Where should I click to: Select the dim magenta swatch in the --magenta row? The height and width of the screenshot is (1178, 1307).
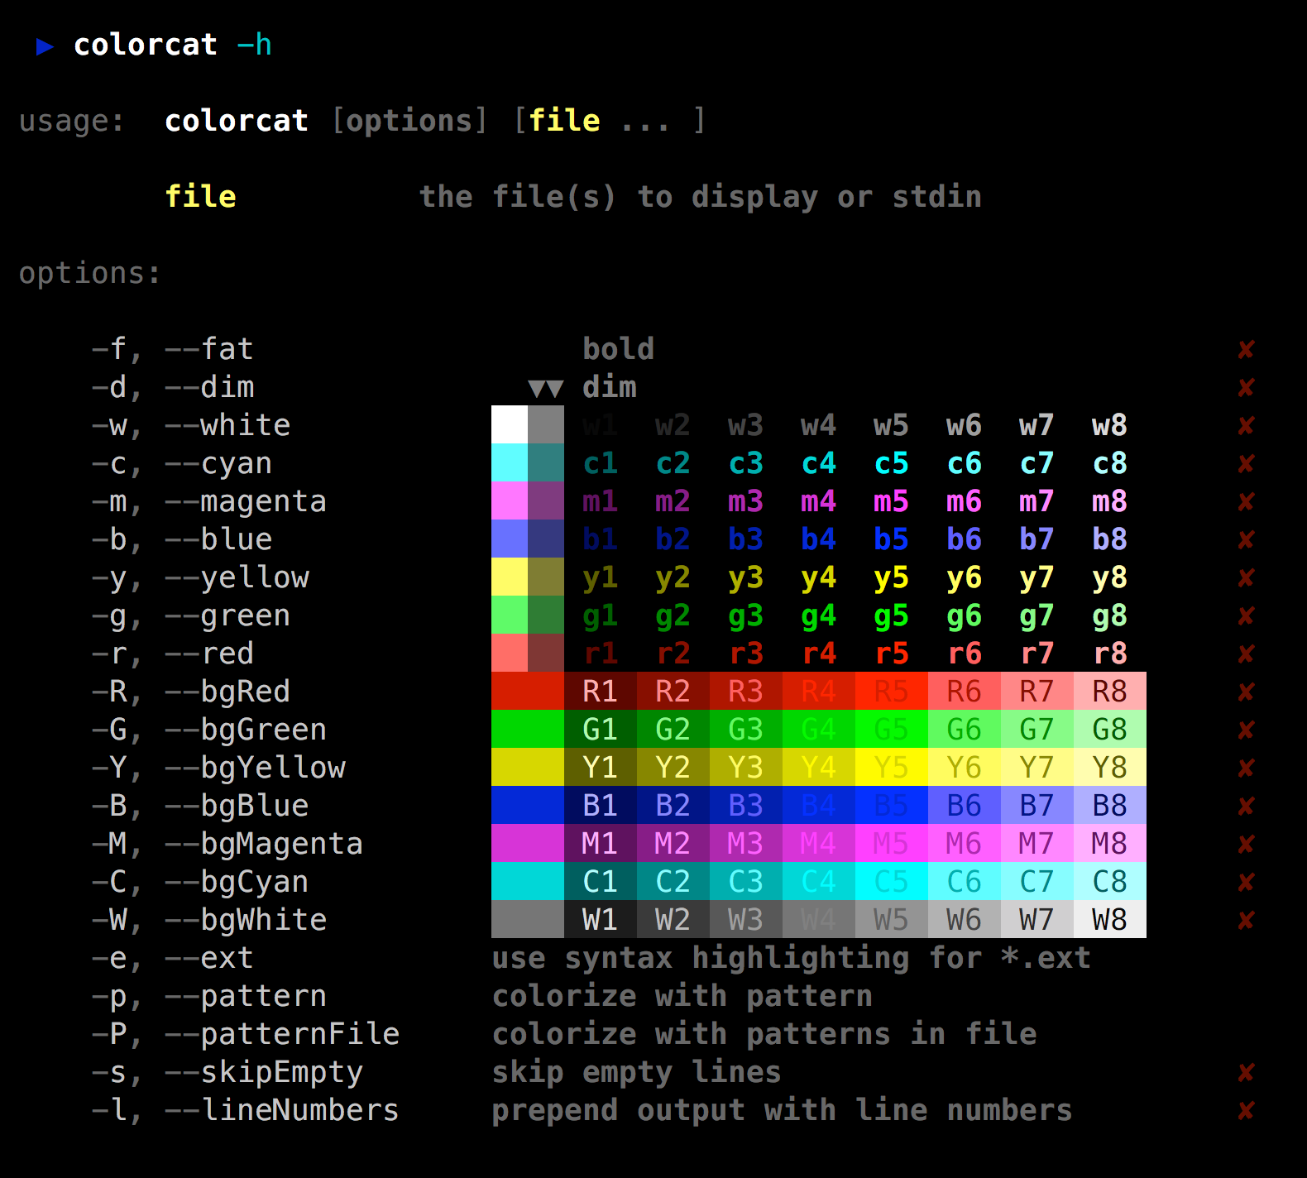pos(546,500)
